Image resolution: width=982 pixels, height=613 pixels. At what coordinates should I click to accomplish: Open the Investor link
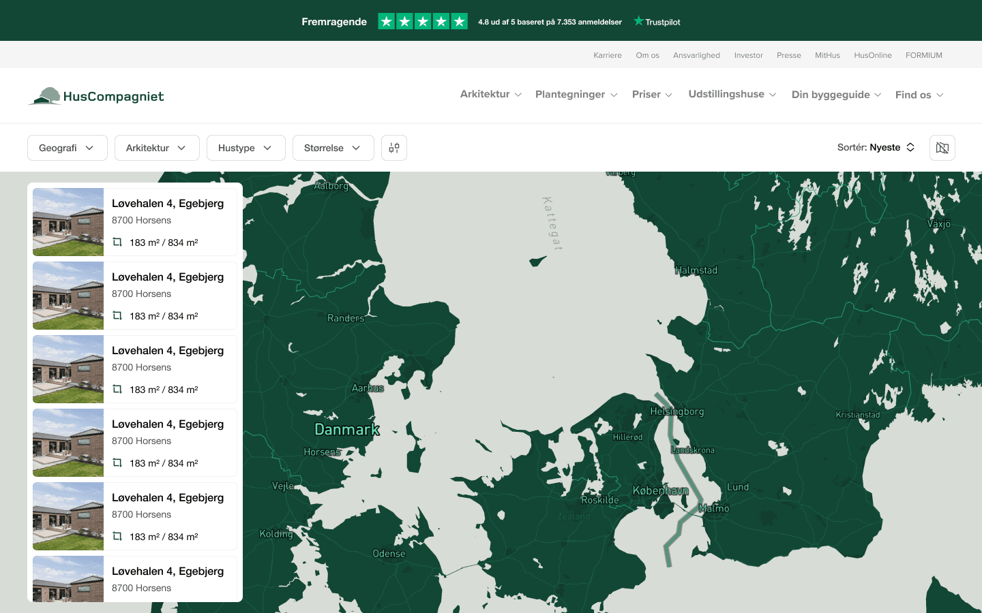[x=749, y=55]
